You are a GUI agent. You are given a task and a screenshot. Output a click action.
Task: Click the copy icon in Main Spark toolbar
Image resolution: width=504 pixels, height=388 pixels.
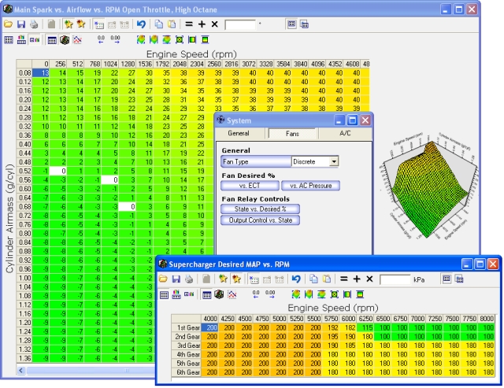click(159, 24)
